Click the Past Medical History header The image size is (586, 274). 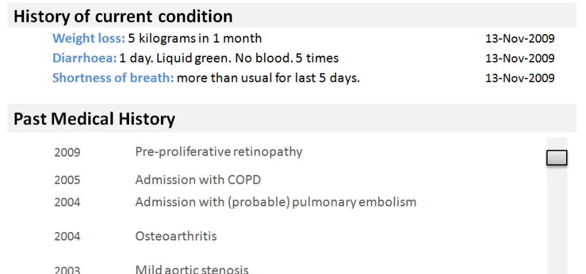94,119
